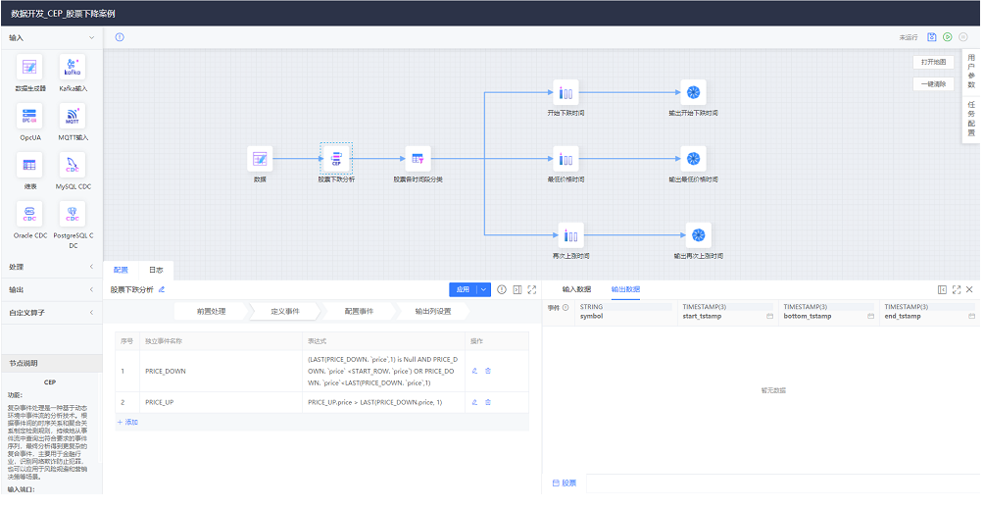Click the 打开地图 button
The image size is (984, 508).
932,62
